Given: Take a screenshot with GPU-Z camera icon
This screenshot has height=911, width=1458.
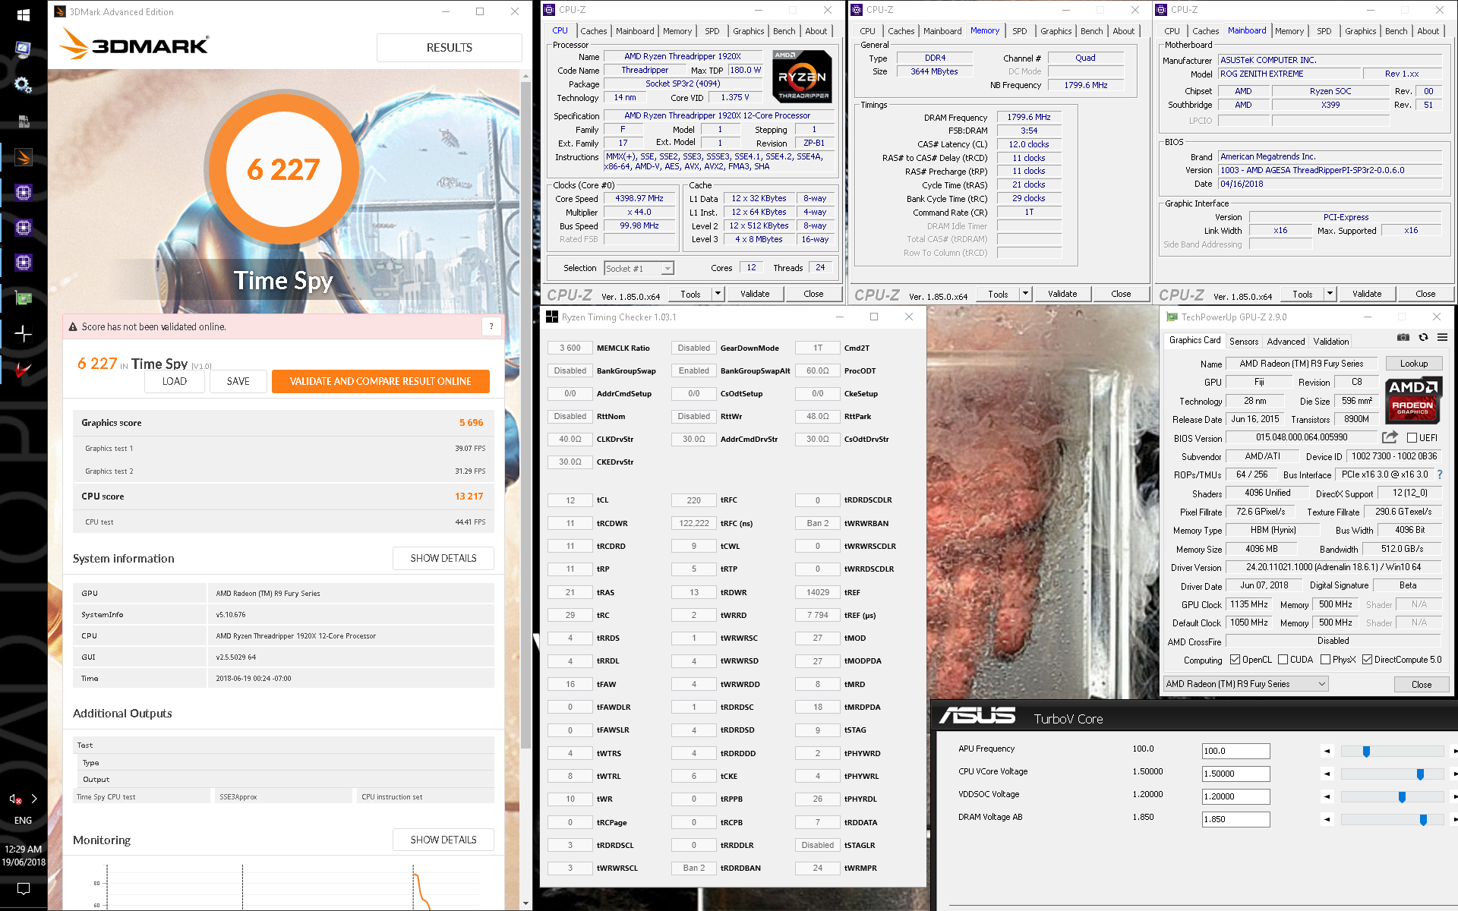Looking at the screenshot, I should click(x=1403, y=338).
